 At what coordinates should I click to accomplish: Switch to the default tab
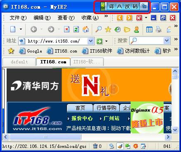point(19,62)
